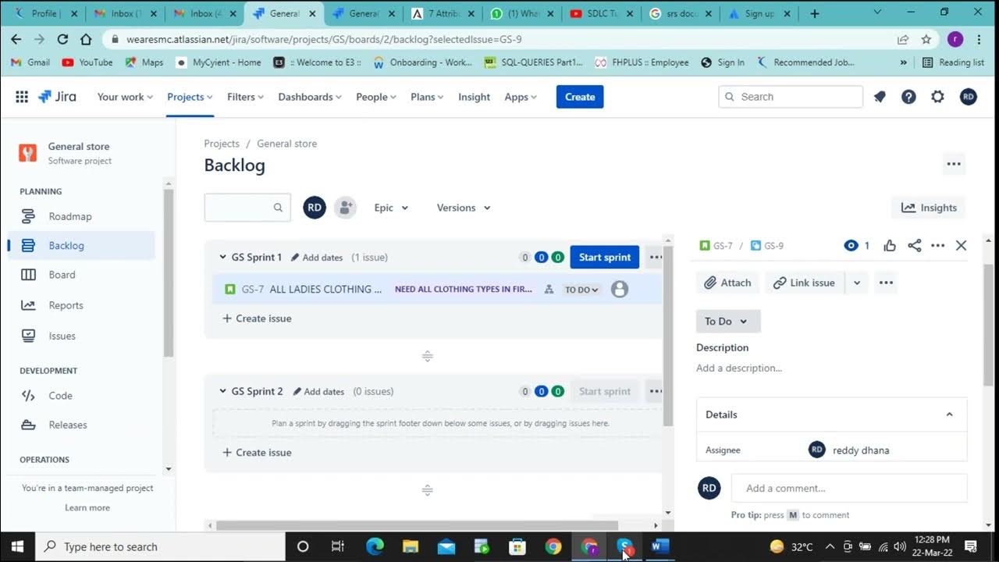Click the GS-7 breadcrumb link in issue panel

[716, 246]
